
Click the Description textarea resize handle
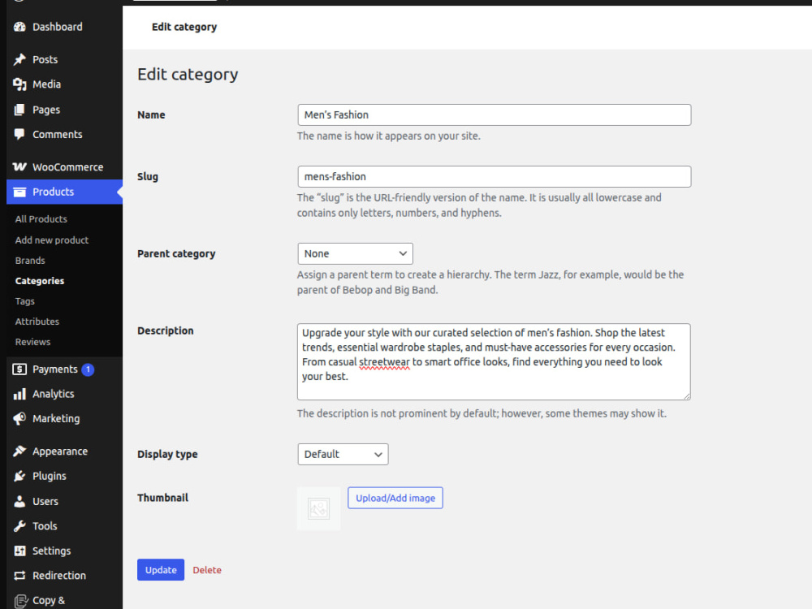point(687,396)
